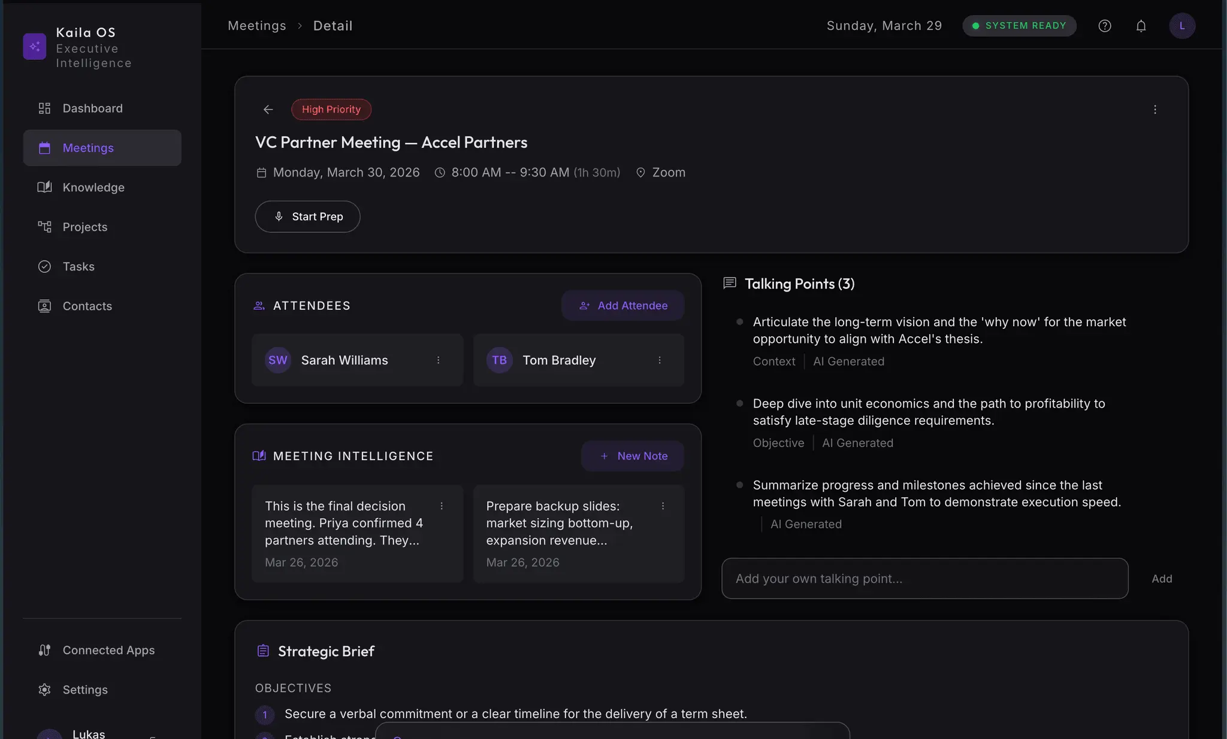Click the Add talking point button
The image size is (1227, 739).
click(x=1162, y=579)
